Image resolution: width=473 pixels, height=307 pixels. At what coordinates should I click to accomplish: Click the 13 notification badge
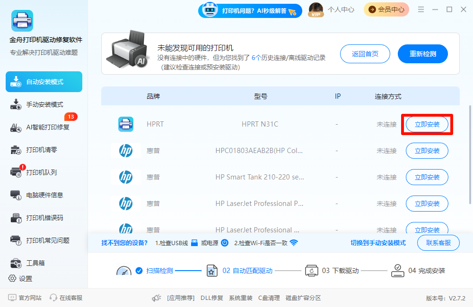pyautogui.click(x=71, y=117)
